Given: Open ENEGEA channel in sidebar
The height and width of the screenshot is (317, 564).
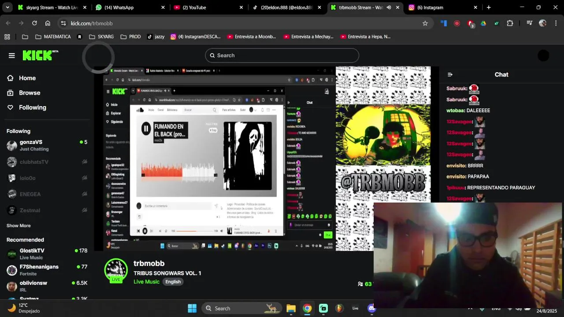Looking at the screenshot, I should pos(47,194).
